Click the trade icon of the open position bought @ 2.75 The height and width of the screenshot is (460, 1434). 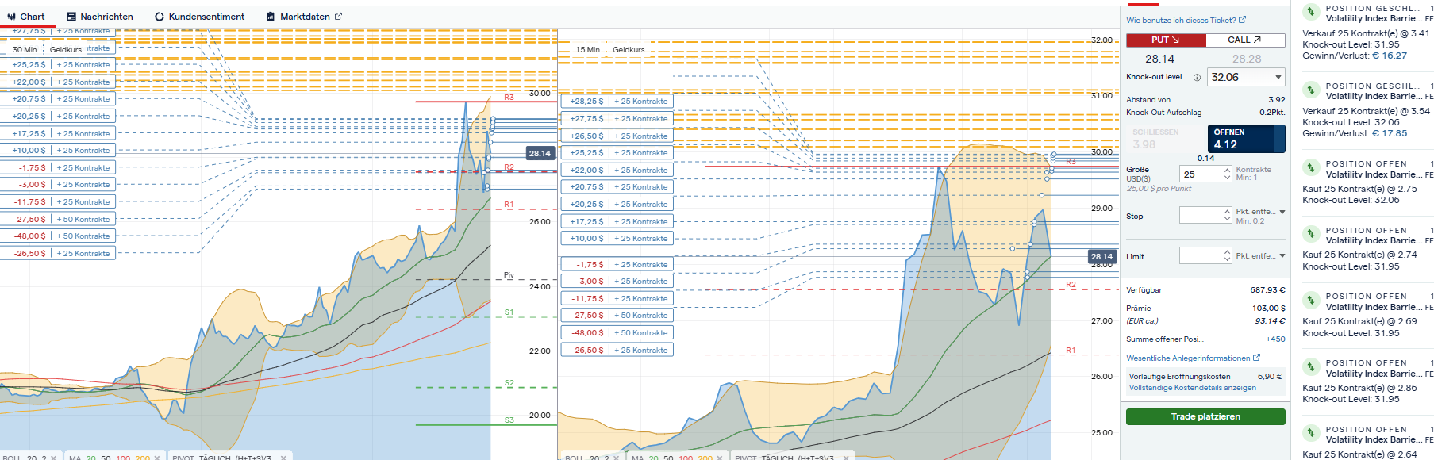coord(1311,168)
